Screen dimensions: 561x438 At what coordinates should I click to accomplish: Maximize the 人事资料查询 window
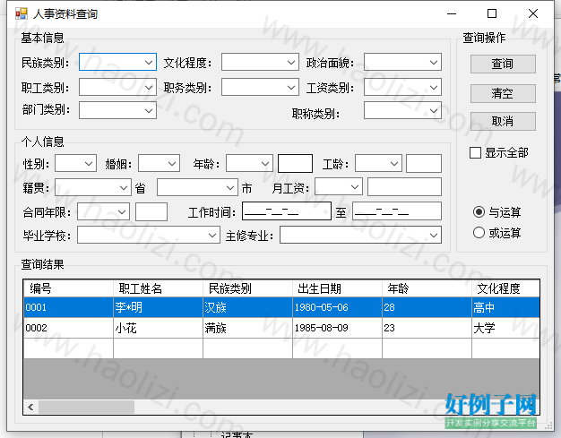tap(492, 13)
